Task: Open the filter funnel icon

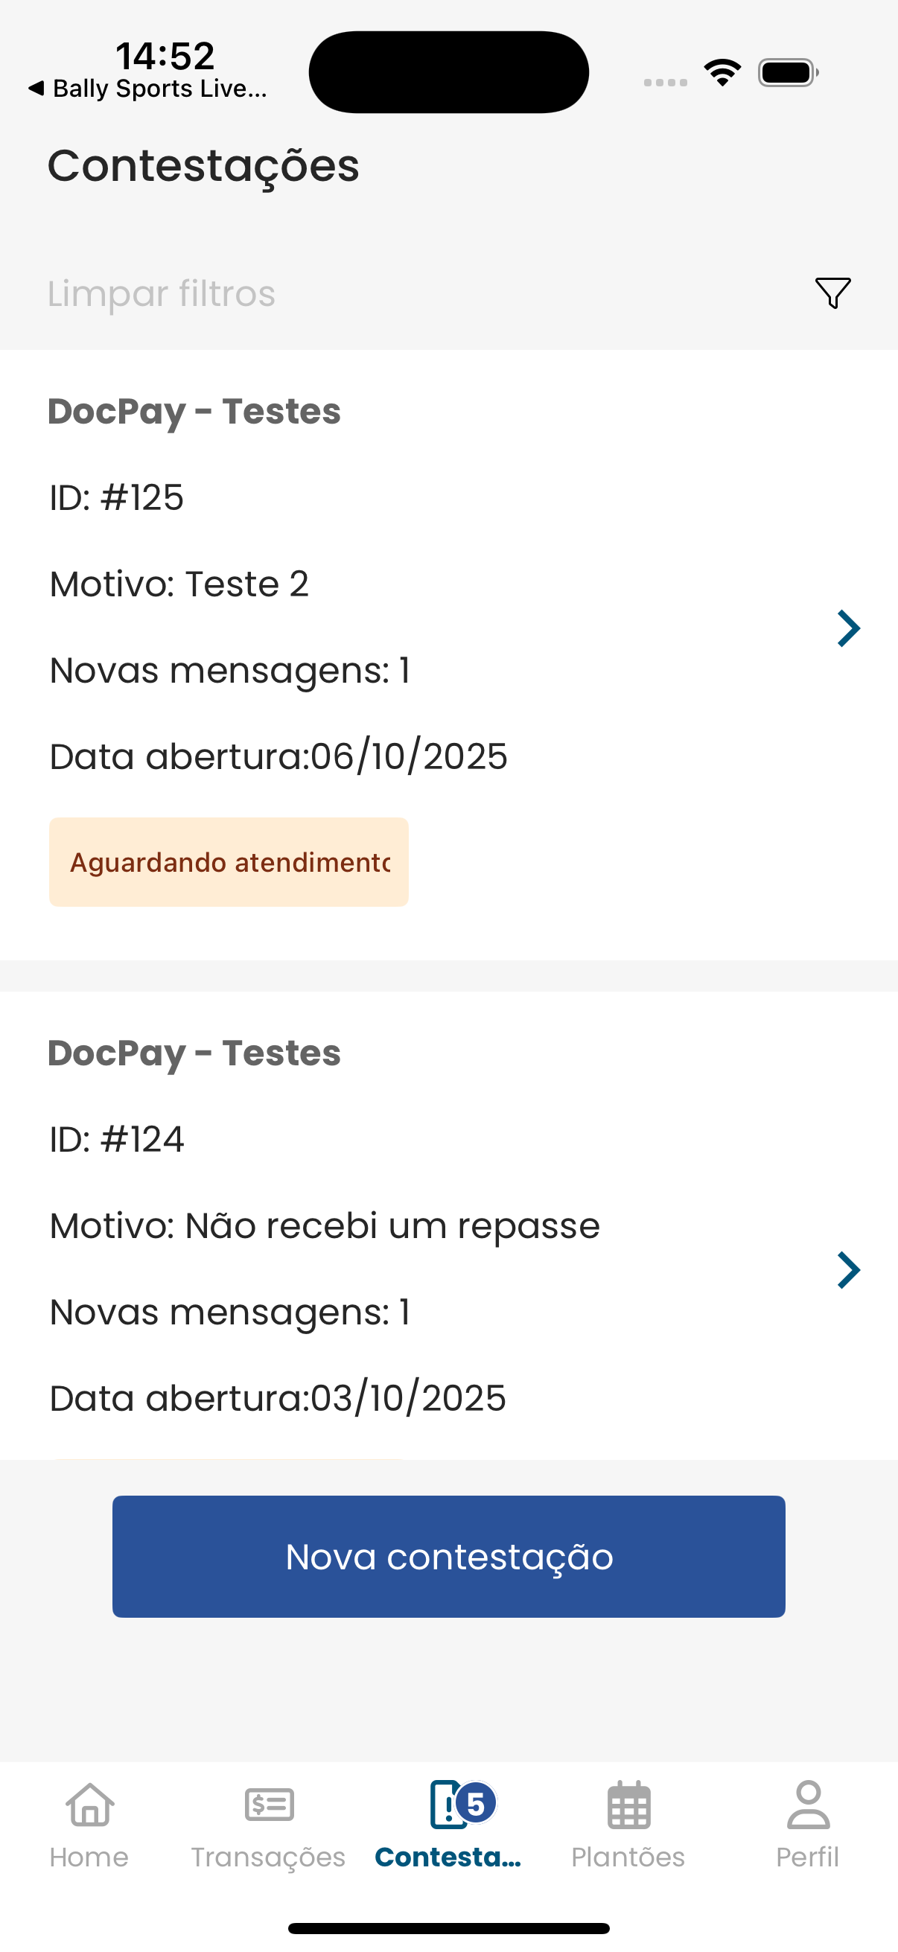Action: click(x=832, y=293)
